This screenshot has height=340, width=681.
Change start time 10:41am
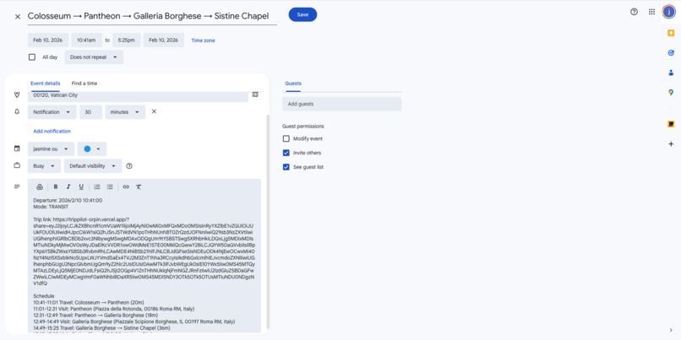pyautogui.click(x=86, y=40)
